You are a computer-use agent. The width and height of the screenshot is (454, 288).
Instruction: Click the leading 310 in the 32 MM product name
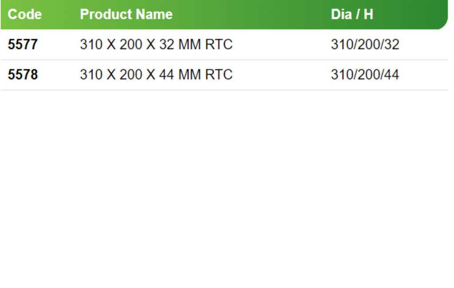tap(89, 45)
